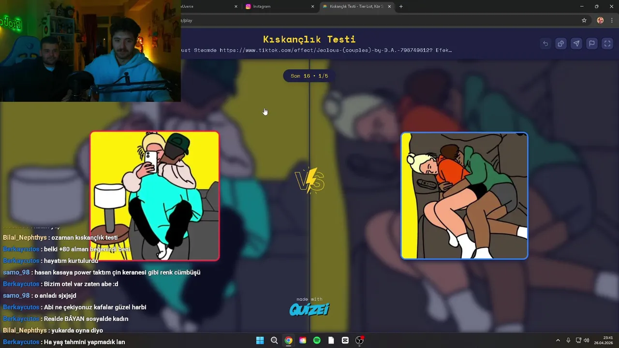Close the Universe tab

coord(236,6)
